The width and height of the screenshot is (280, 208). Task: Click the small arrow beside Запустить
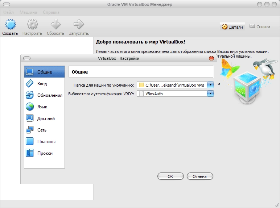pyautogui.click(x=89, y=34)
